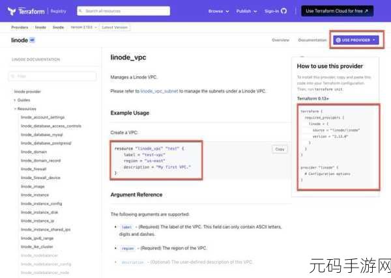This screenshot has height=278, width=391.
Task: Open linode_nodebalancer resource
Action: (x=39, y=255)
